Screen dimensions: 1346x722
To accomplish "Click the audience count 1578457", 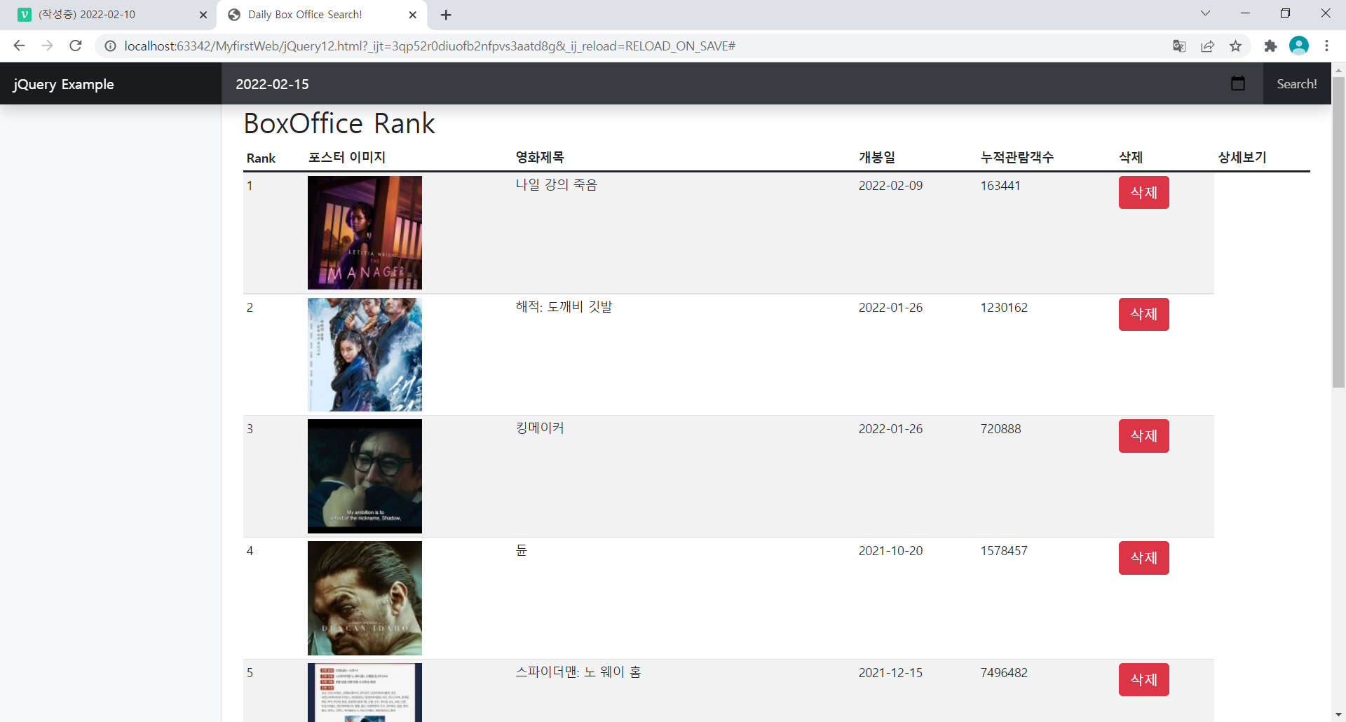I will (1004, 551).
